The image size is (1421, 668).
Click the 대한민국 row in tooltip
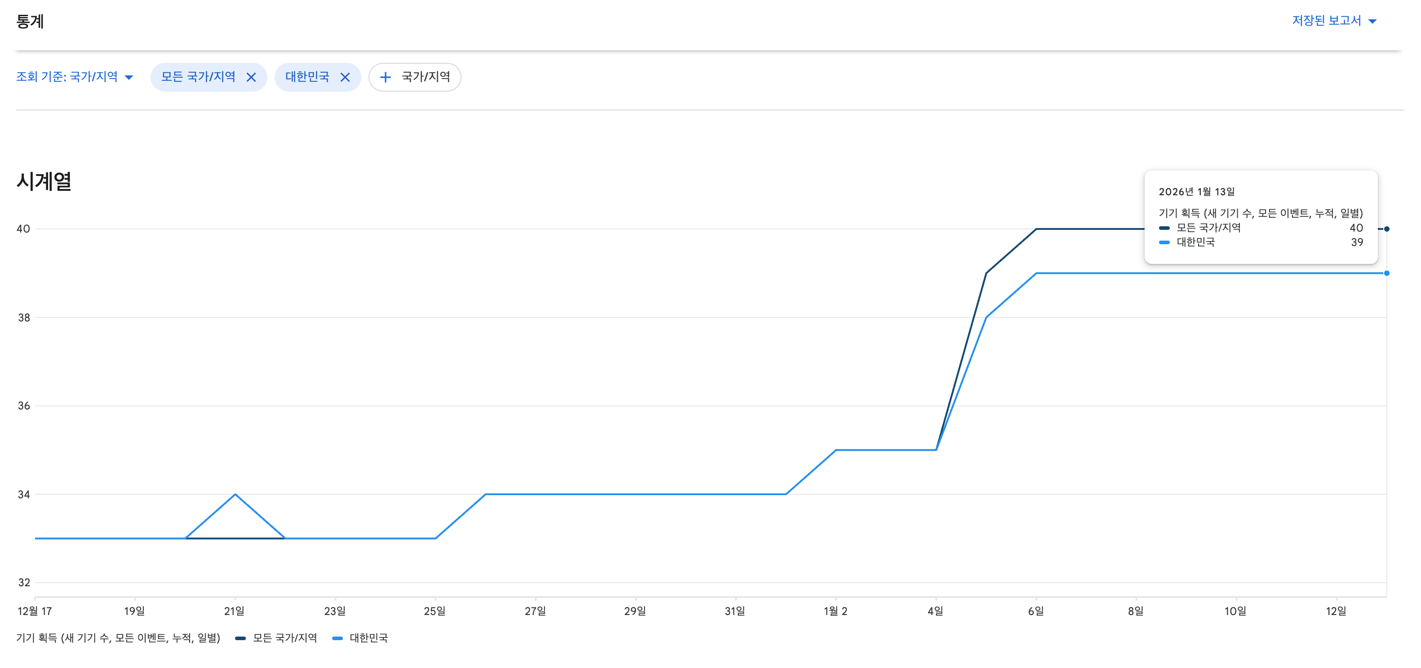coord(1195,242)
